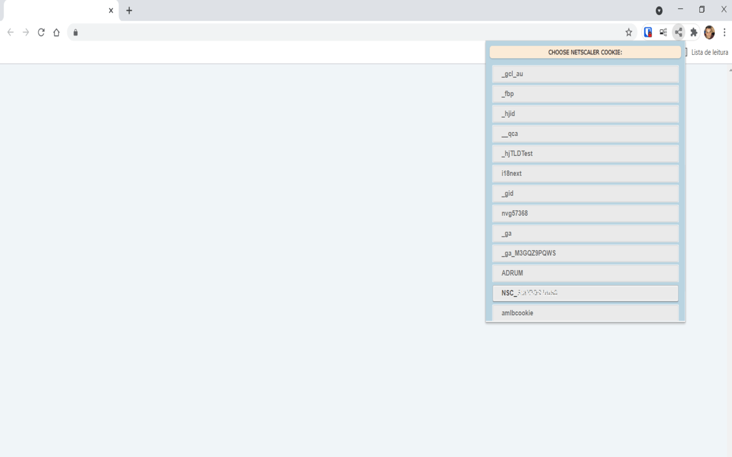Select the amlbcookie entry
The width and height of the screenshot is (732, 457).
click(x=585, y=312)
